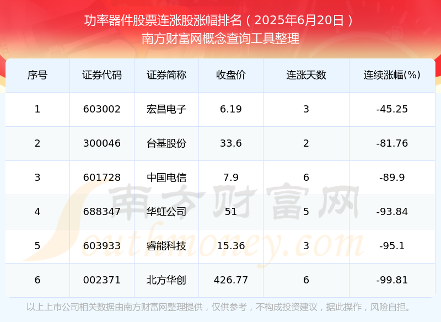Click the value -95.1

[x=392, y=246]
